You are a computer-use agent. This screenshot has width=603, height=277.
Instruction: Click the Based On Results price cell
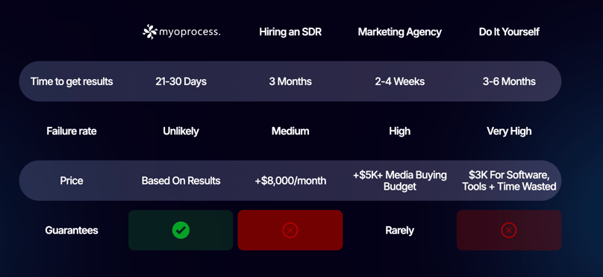[x=181, y=181]
